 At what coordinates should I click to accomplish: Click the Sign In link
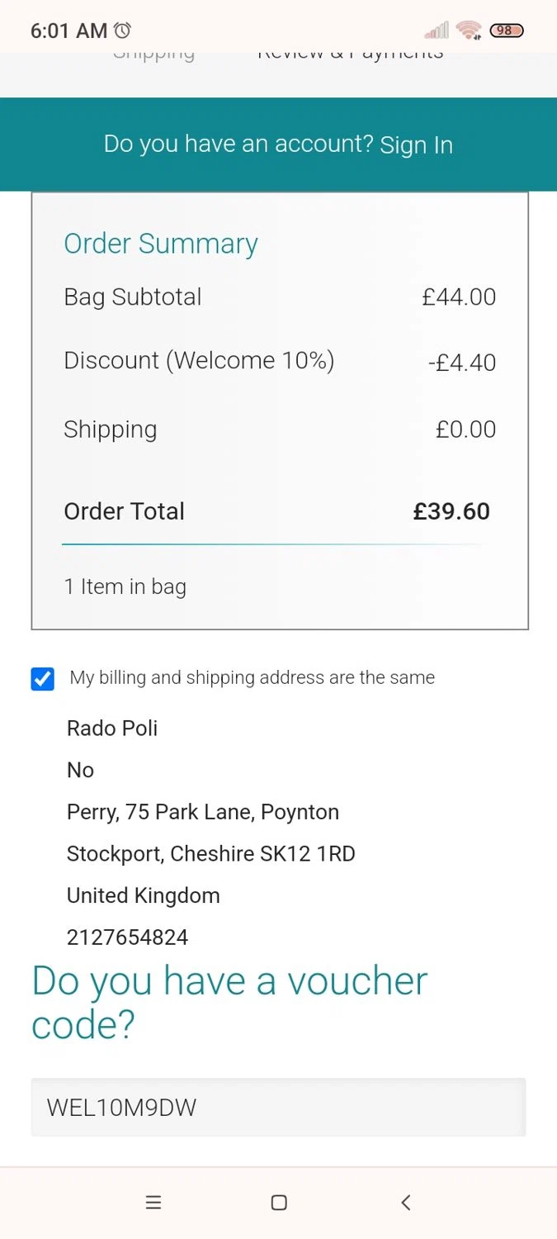416,145
